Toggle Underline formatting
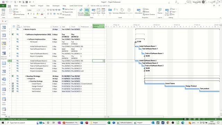Screen dimensions: 222x125 coord(34,14)
